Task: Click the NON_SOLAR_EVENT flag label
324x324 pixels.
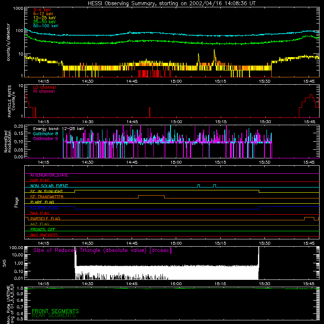Action: pos(49,186)
